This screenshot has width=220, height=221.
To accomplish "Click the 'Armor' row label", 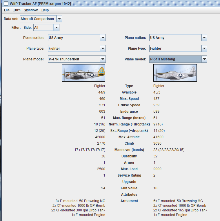I will 129,163.
